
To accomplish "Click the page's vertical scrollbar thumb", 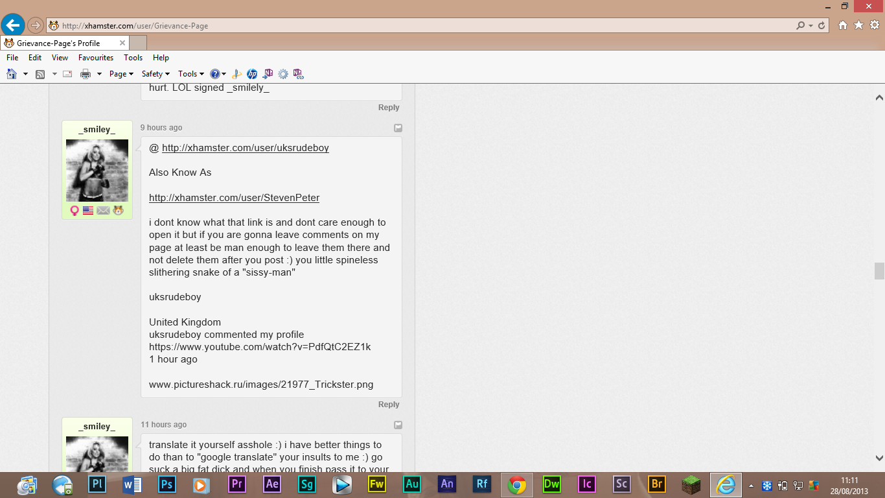I will (879, 271).
